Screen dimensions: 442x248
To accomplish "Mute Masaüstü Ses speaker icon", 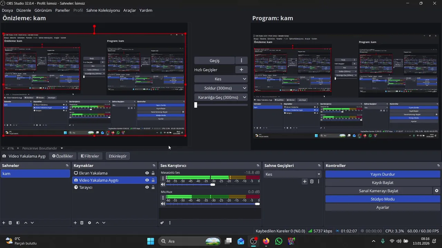I will [x=163, y=185].
